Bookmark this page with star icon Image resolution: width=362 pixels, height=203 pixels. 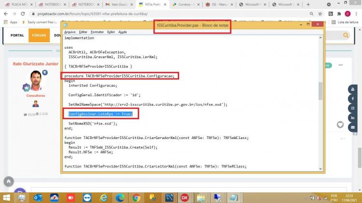(320, 14)
